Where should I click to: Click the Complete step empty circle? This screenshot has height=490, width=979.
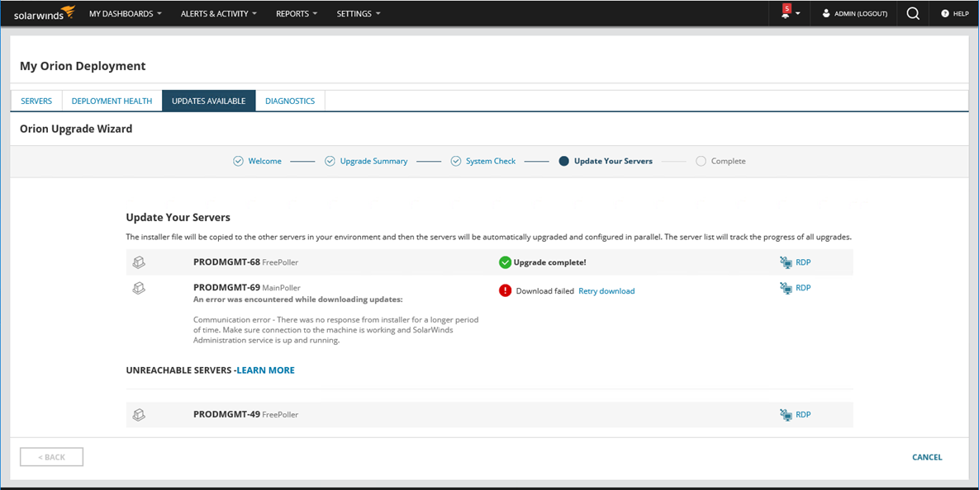(x=701, y=161)
